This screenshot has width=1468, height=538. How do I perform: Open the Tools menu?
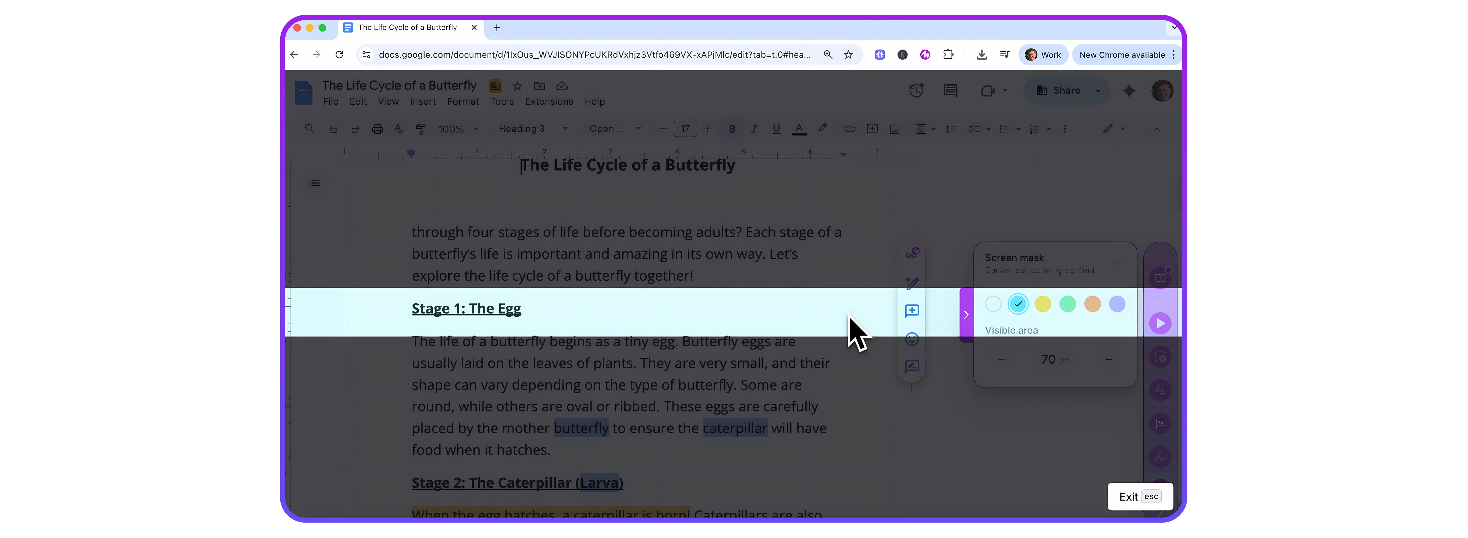pyautogui.click(x=502, y=101)
